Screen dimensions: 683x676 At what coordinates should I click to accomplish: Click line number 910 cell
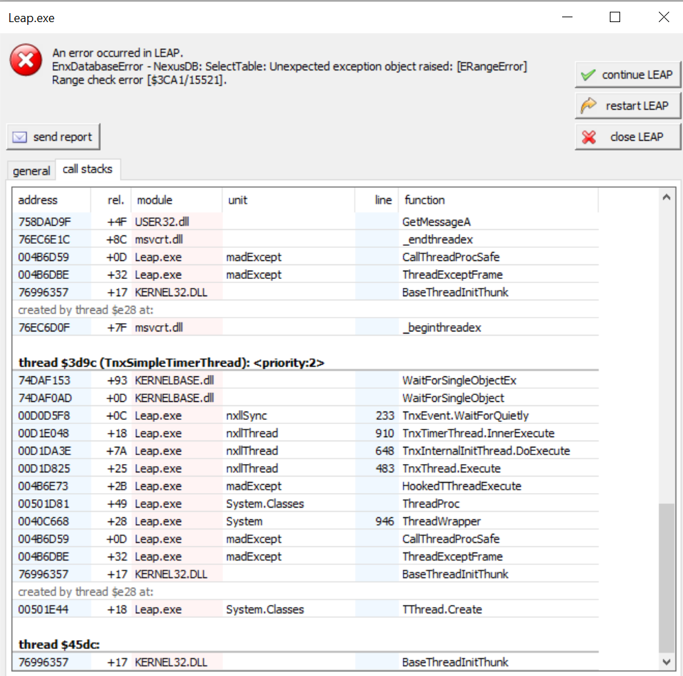pyautogui.click(x=377, y=434)
